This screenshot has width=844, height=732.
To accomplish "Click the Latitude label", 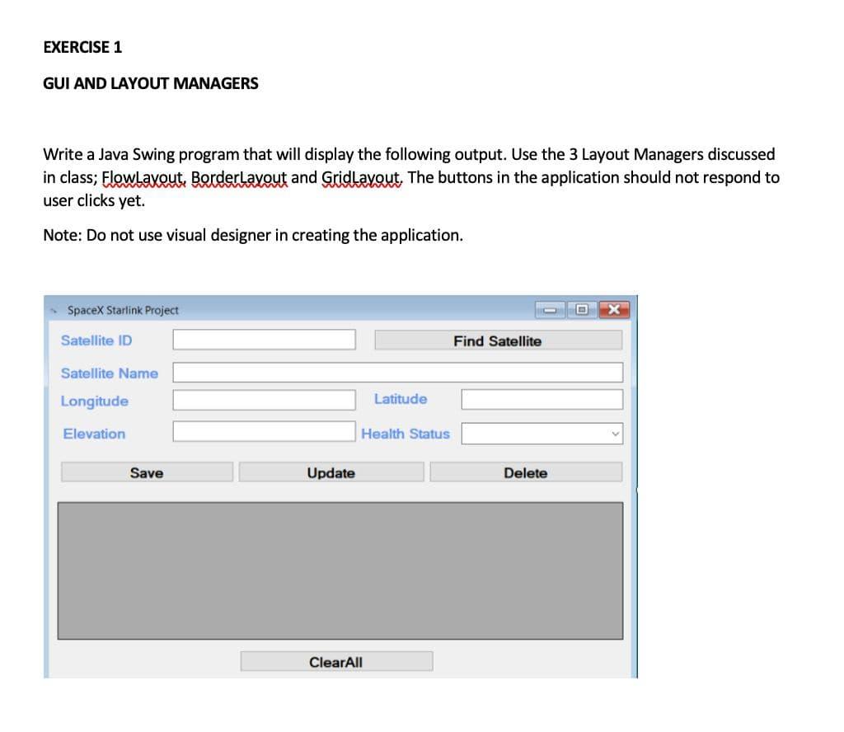I will click(401, 399).
